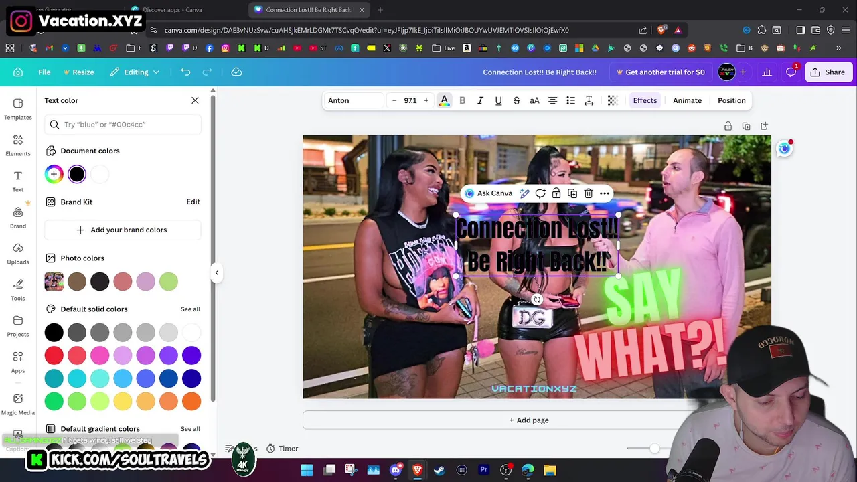Edit the Brand Kit
Screen dimensions: 857x482
(x=193, y=202)
